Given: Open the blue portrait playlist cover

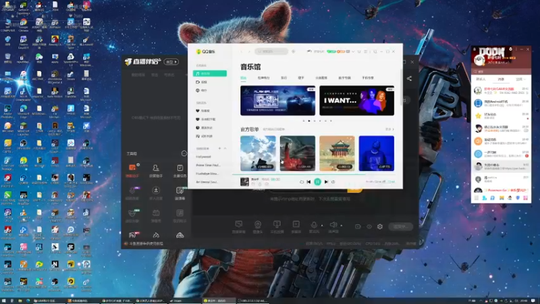Looking at the screenshot, I should tap(377, 153).
